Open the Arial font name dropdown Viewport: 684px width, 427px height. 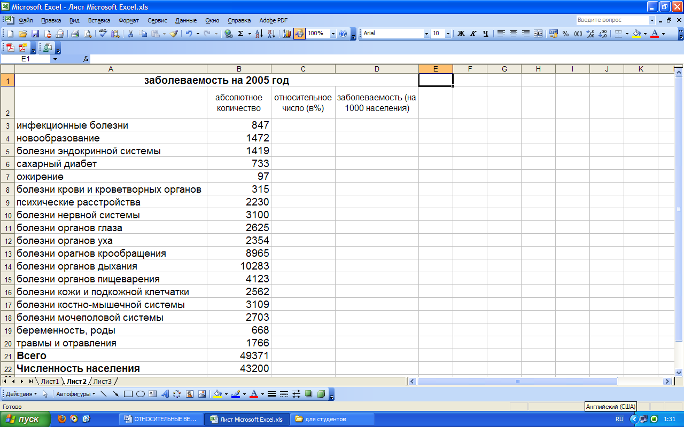point(426,34)
